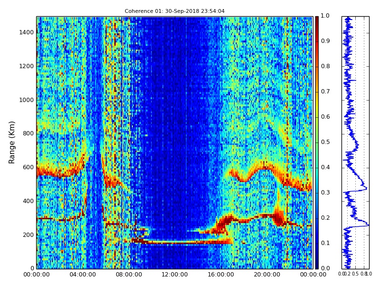Click the 20:00:00 time axis label

(x=267, y=275)
